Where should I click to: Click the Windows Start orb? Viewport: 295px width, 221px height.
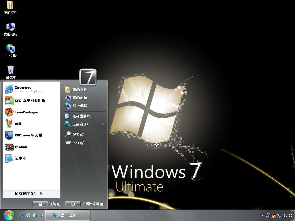tap(9, 215)
